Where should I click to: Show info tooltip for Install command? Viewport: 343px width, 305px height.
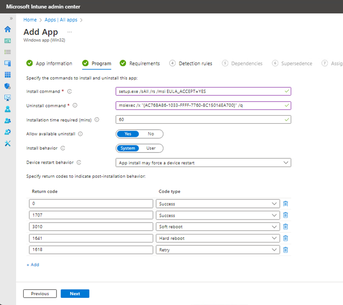point(69,91)
